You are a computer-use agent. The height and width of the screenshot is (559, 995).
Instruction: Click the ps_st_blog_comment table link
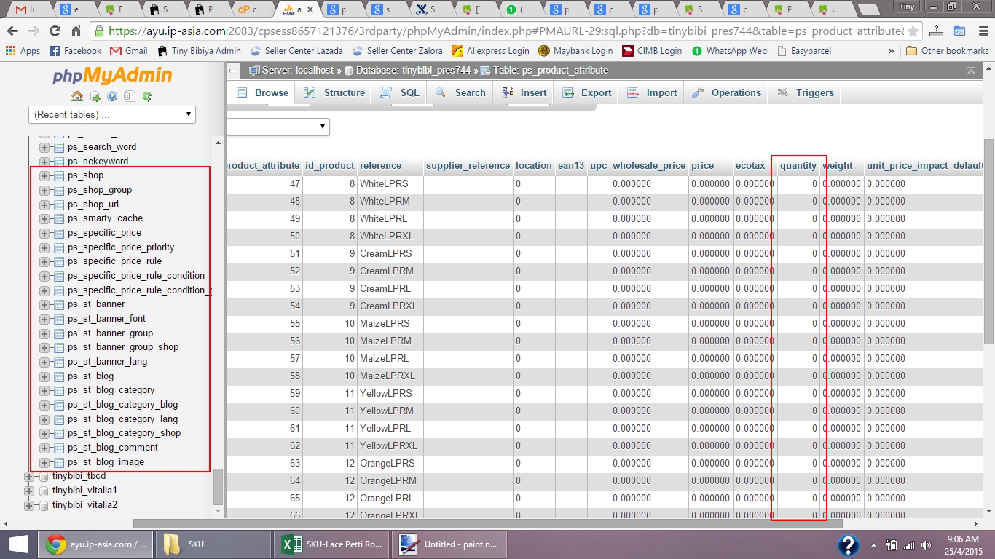(112, 448)
